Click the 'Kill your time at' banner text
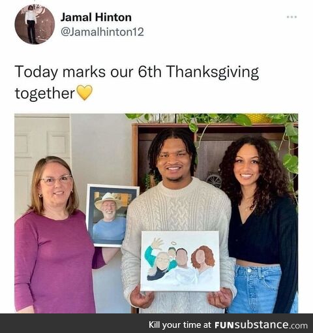This screenshot has height=333, width=313. tap(180, 325)
